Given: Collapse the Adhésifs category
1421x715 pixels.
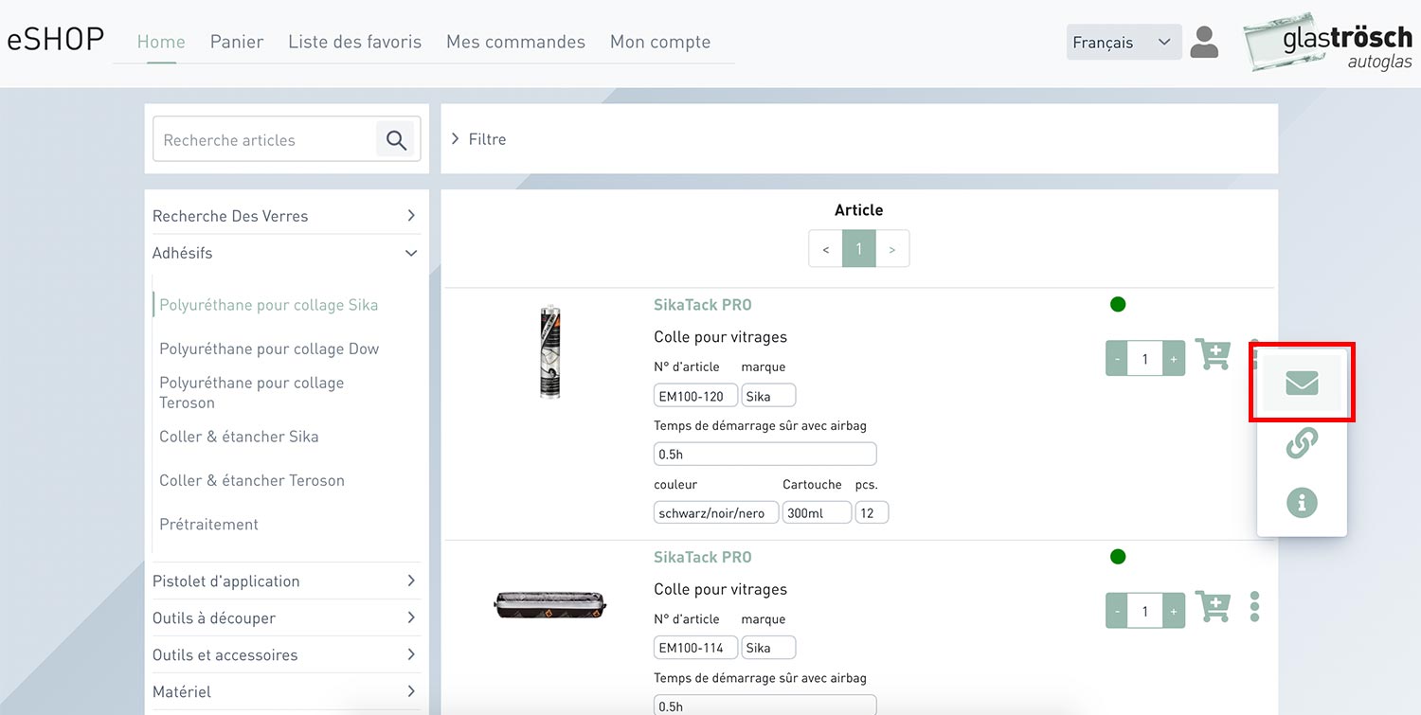Looking at the screenshot, I should tap(285, 253).
